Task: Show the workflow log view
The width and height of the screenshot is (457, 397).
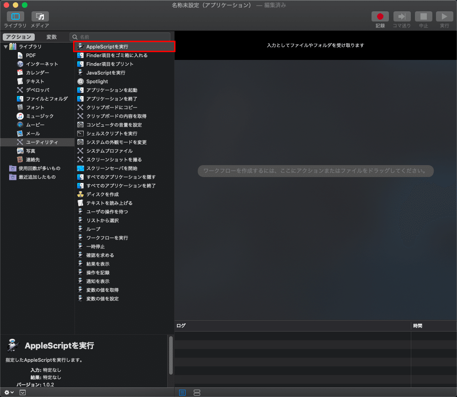Action: pyautogui.click(x=182, y=392)
